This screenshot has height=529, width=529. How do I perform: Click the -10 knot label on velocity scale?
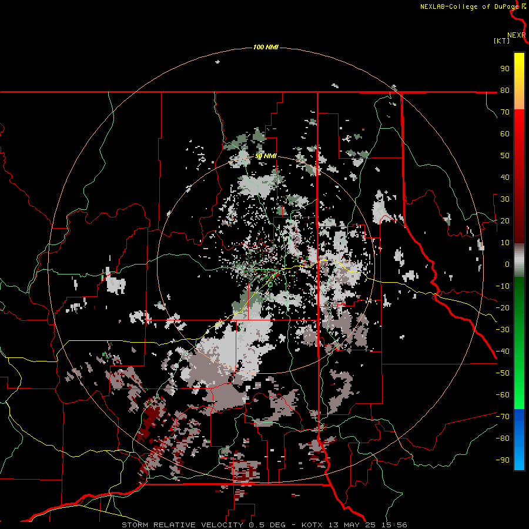coord(503,286)
